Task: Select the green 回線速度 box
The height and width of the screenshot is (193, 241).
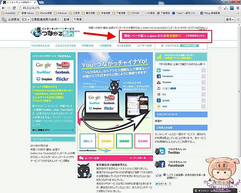Action: (x=125, y=141)
